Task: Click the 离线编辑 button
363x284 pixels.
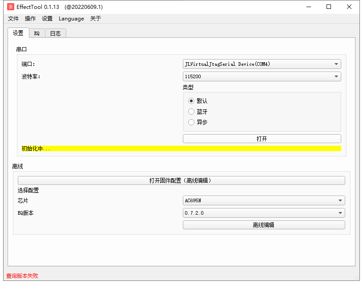Action: point(264,225)
